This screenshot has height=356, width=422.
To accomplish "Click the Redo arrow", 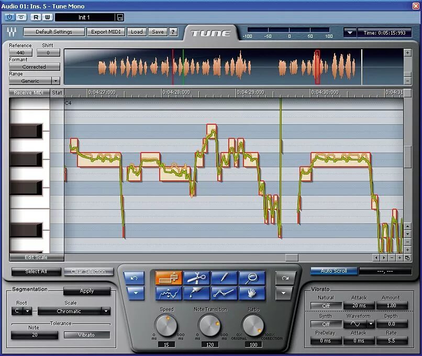I will tap(285, 278).
